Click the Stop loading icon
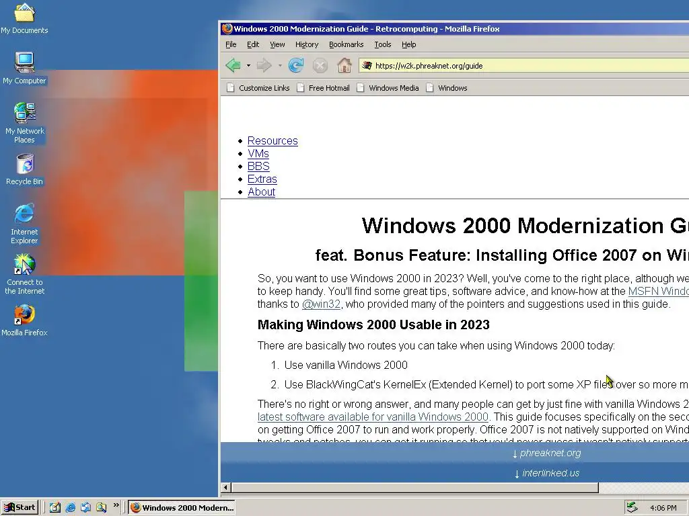The image size is (689, 516). point(320,66)
